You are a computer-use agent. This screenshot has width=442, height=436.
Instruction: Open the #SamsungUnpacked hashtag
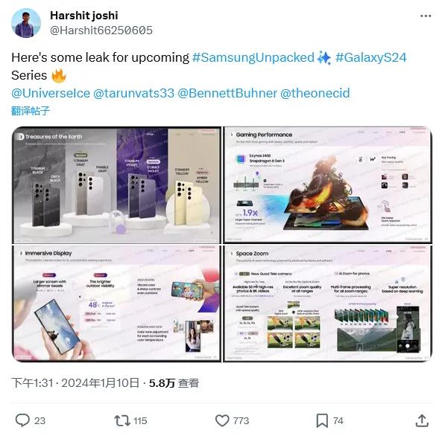(x=253, y=57)
